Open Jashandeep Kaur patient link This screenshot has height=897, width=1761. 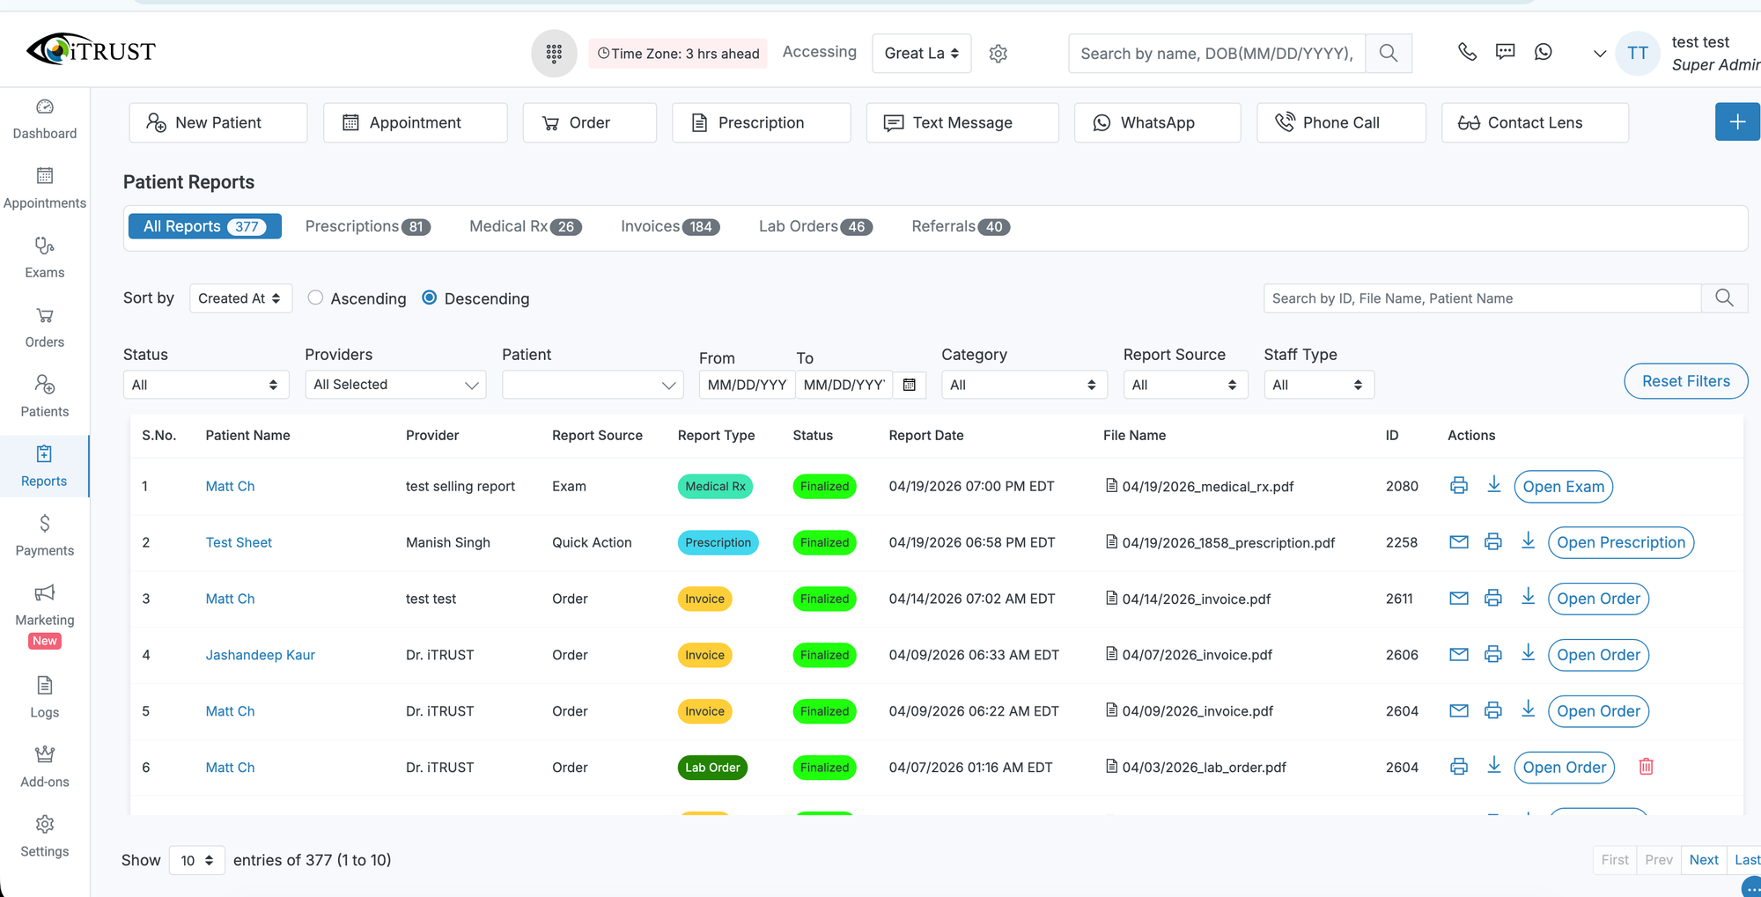[x=260, y=655]
